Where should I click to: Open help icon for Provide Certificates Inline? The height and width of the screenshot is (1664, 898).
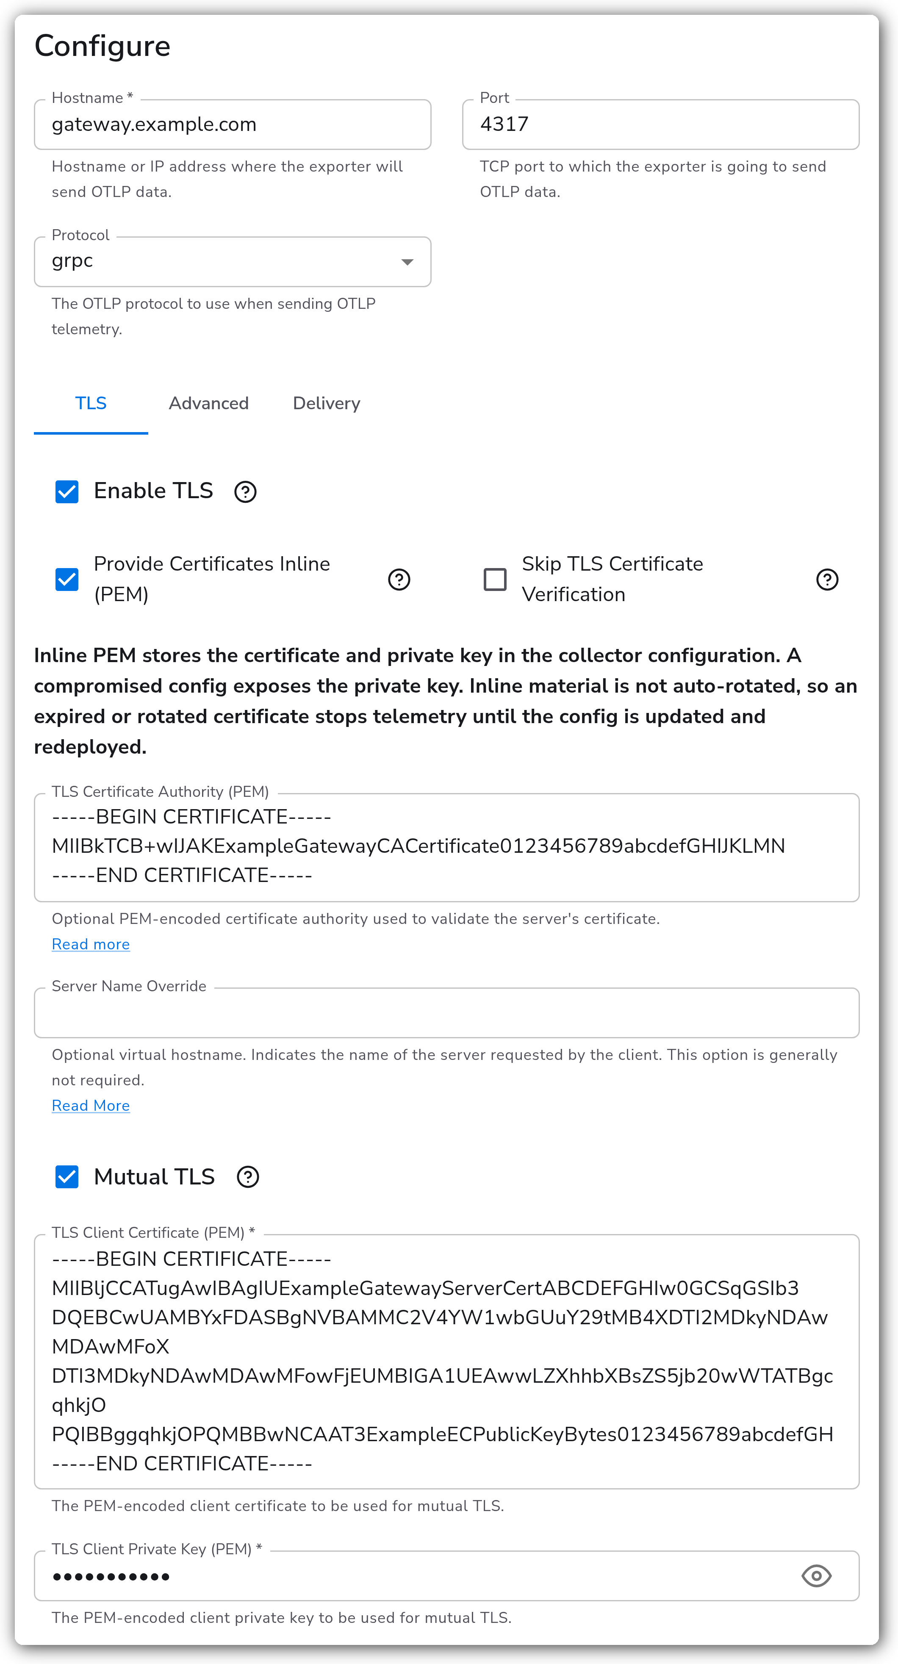click(399, 580)
